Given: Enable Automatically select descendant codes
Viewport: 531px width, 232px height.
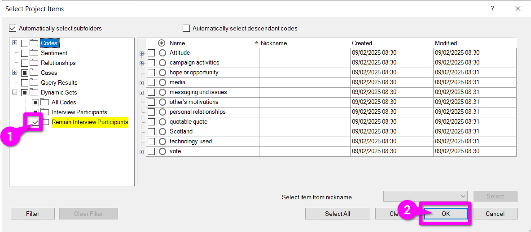Looking at the screenshot, I should point(186,28).
